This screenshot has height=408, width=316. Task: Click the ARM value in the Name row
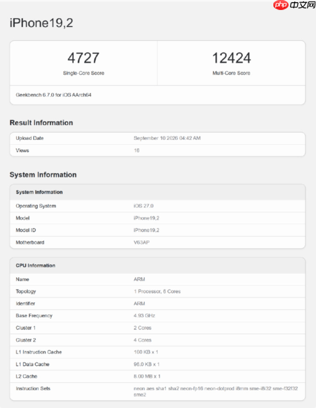(139, 279)
